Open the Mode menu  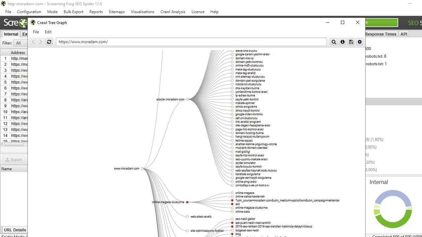pyautogui.click(x=52, y=12)
